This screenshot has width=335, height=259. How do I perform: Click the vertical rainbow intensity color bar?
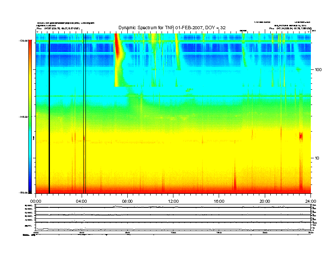[x=30, y=116]
